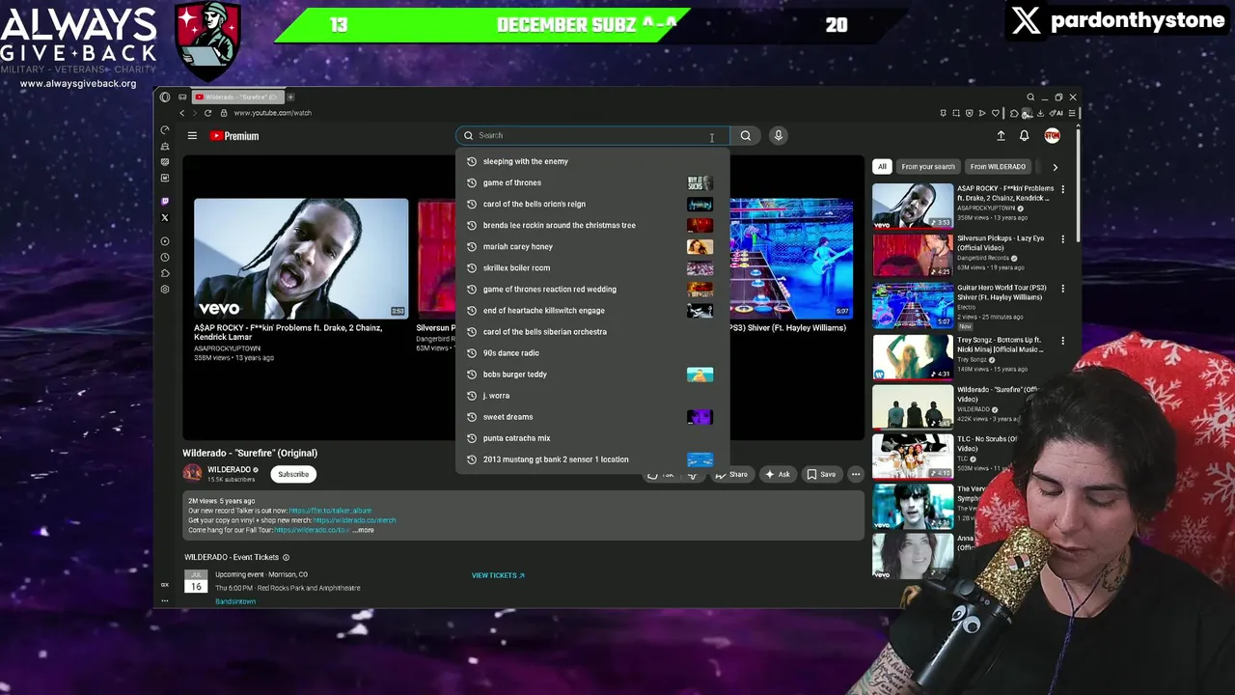This screenshot has height=695, width=1235.
Task: Choose suggestion skrillex boiler room
Action: 592,267
